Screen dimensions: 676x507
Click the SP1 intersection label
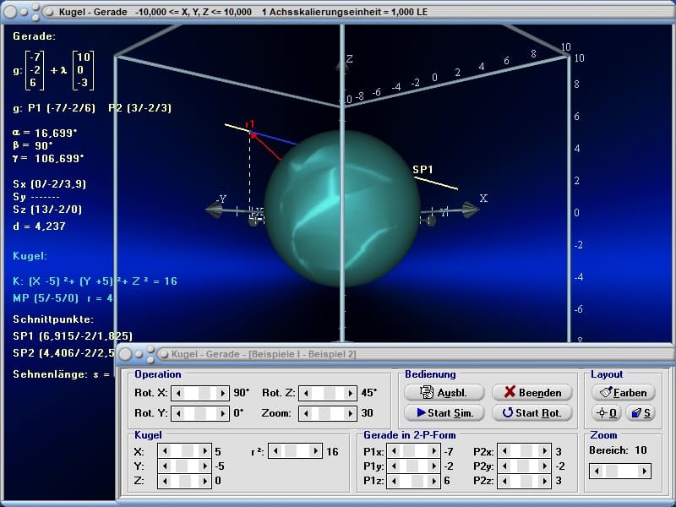coord(422,170)
